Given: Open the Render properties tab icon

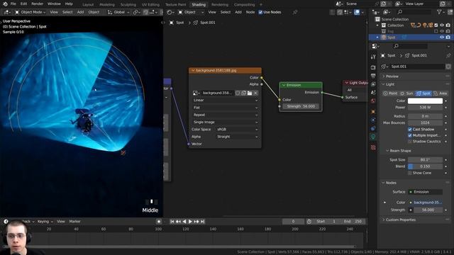Looking at the screenshot, I should click(x=373, y=67).
